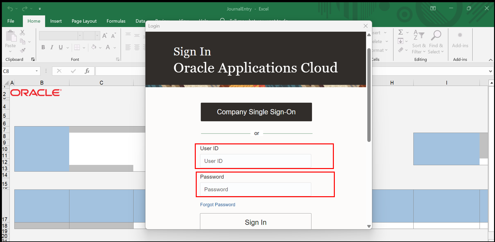Open the Name Box dropdown arrow
495x242 pixels.
[37, 71]
